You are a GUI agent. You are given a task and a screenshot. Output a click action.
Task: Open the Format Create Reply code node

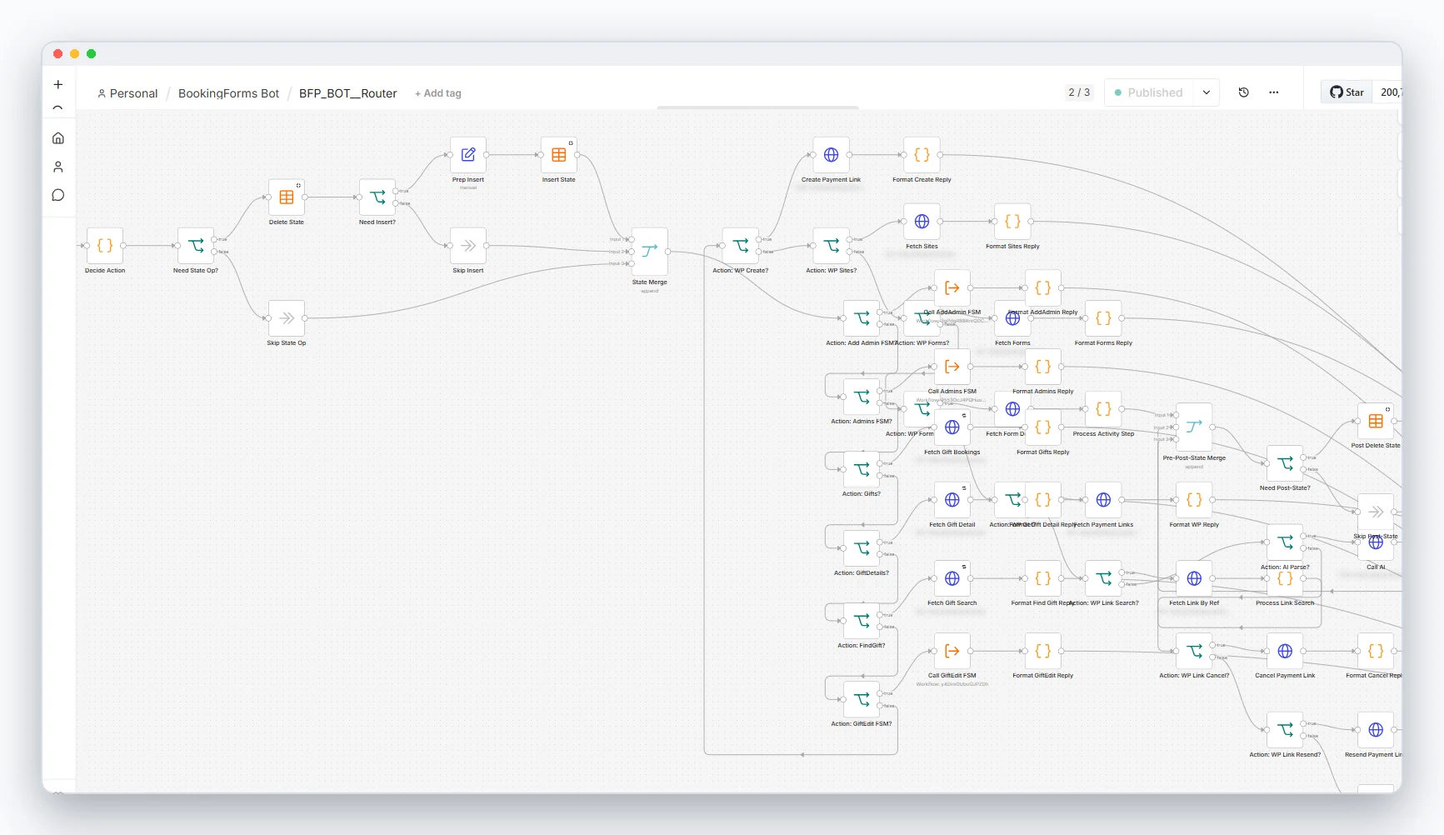point(922,155)
